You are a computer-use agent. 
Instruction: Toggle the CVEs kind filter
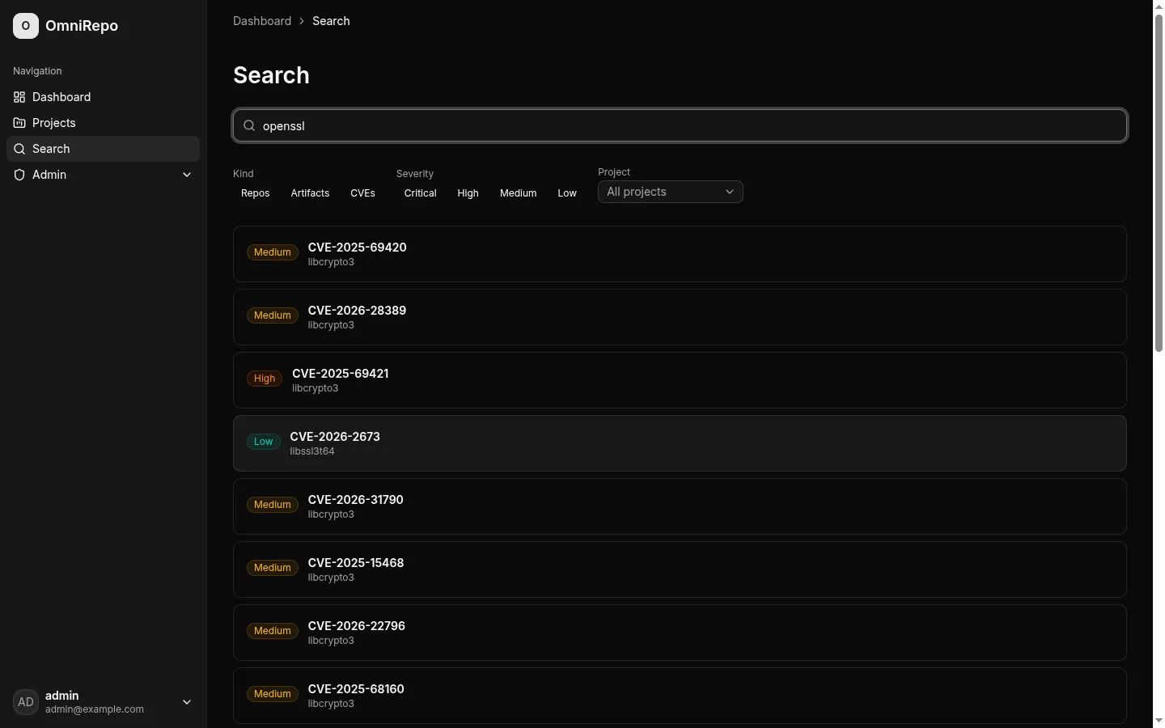coord(362,193)
